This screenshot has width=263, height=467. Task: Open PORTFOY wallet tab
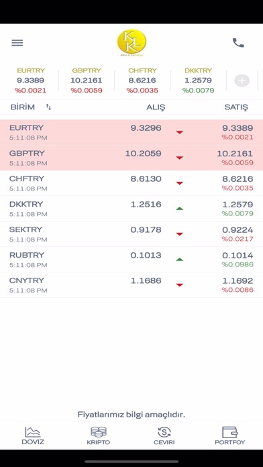(x=230, y=435)
